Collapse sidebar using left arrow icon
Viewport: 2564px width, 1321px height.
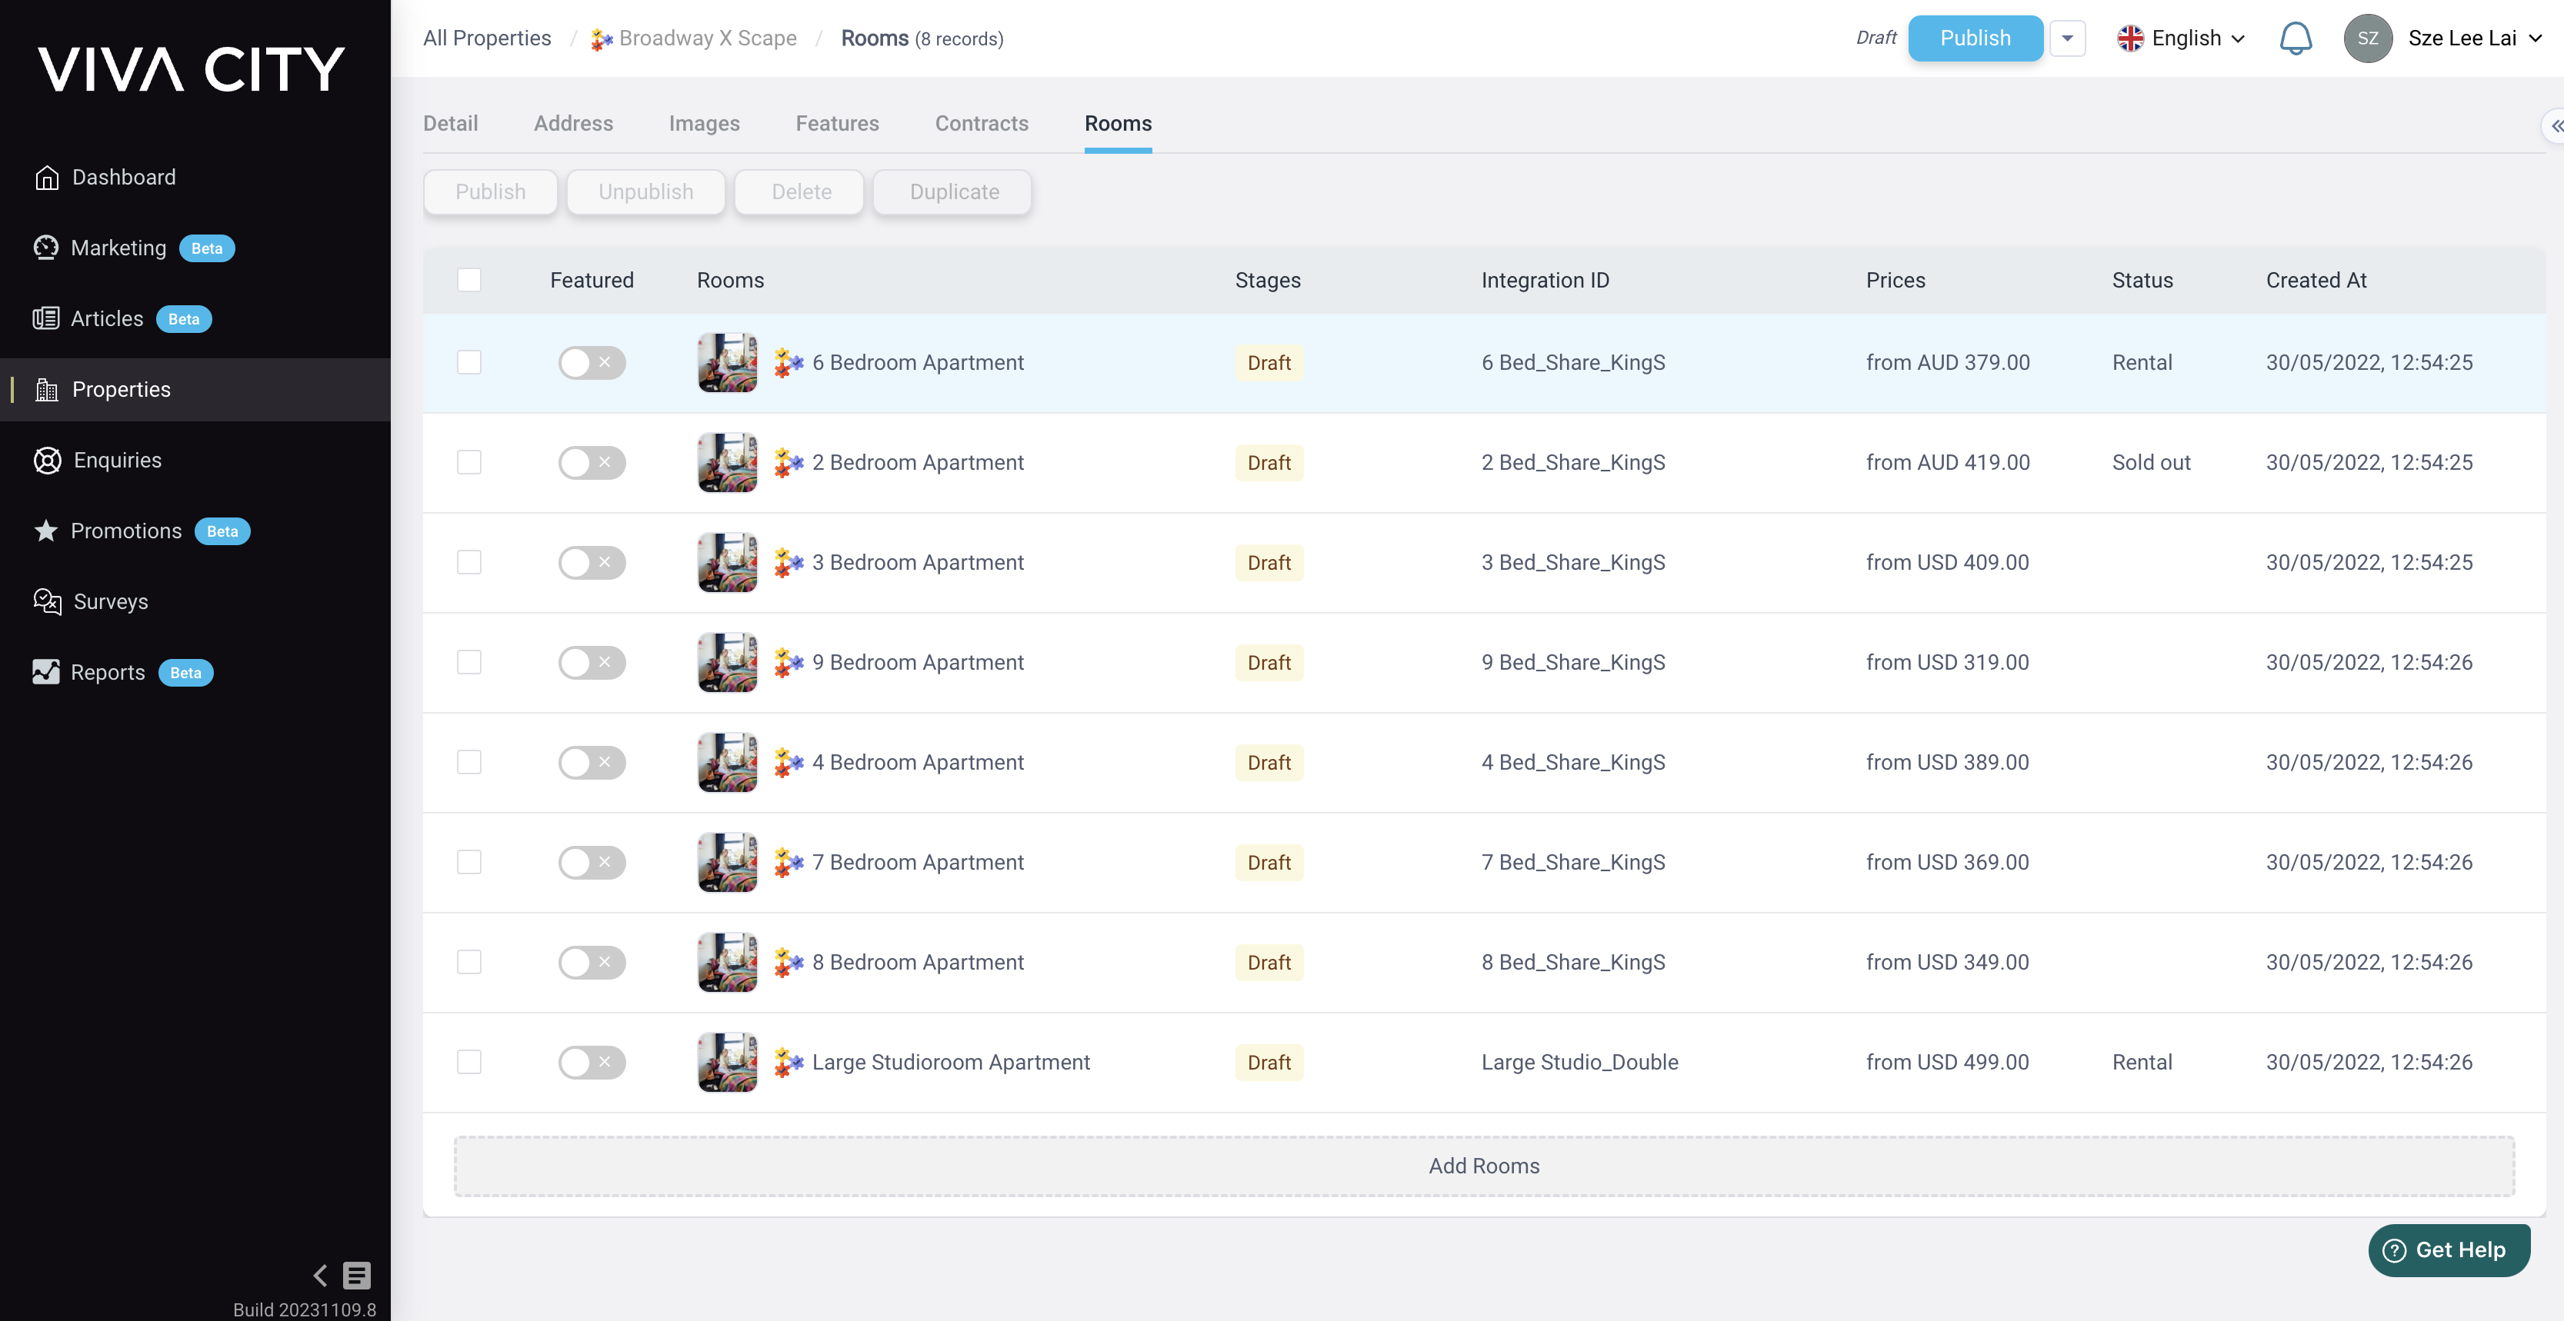click(x=319, y=1275)
